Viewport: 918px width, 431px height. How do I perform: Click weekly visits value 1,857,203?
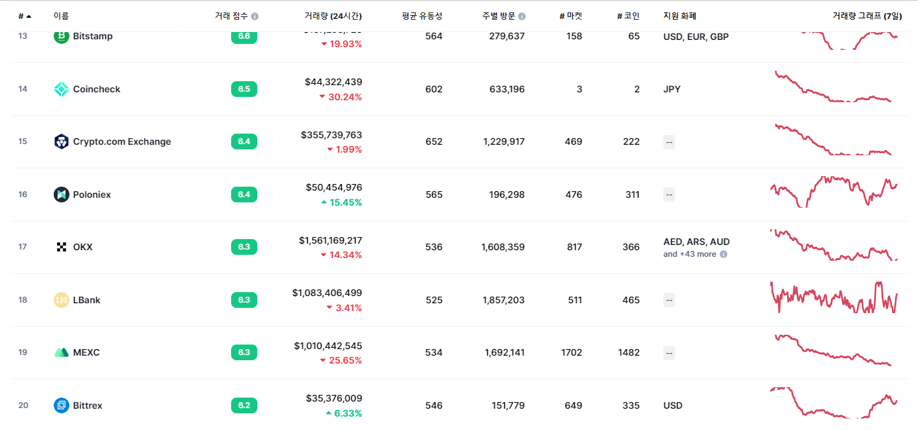click(504, 300)
